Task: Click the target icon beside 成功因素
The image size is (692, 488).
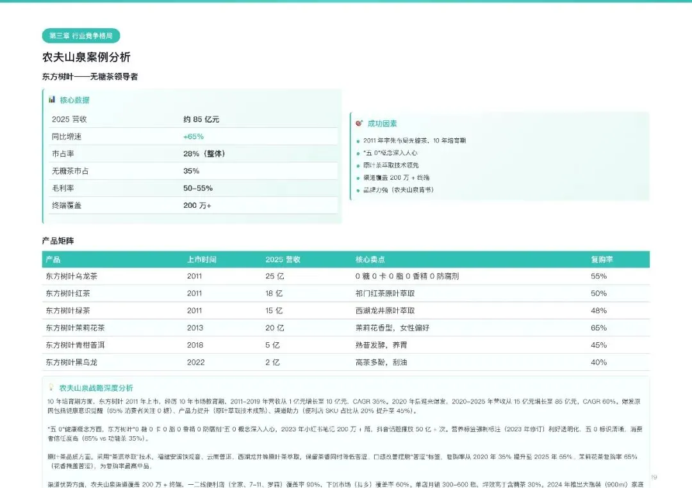Action: (x=359, y=123)
